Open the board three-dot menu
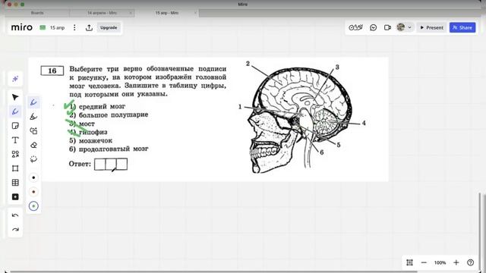Image resolution: width=486 pixels, height=273 pixels. point(74,27)
